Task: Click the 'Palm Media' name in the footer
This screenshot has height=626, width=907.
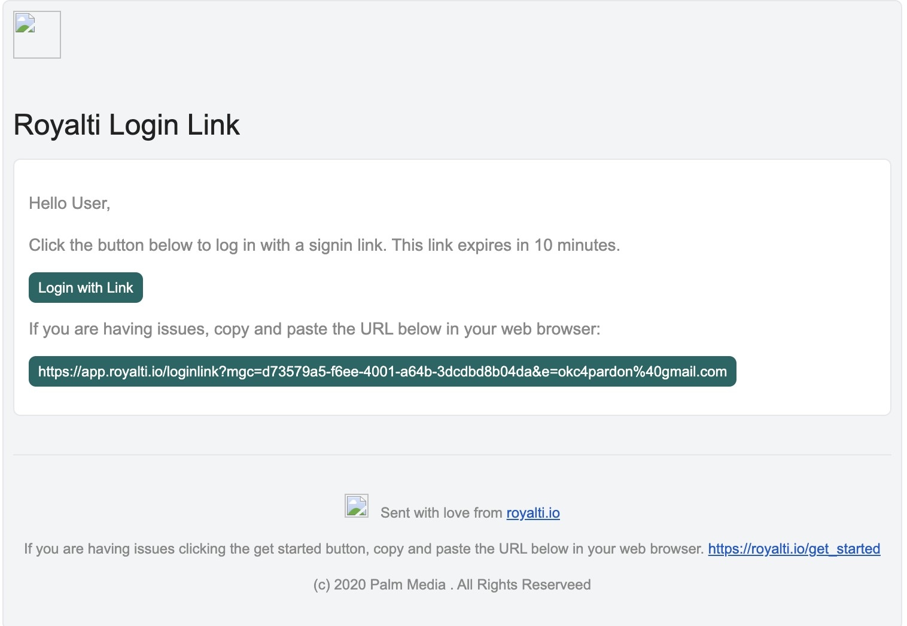Action: pos(407,585)
